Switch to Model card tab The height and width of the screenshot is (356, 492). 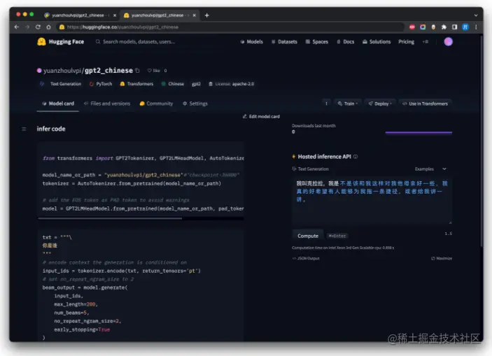58,104
